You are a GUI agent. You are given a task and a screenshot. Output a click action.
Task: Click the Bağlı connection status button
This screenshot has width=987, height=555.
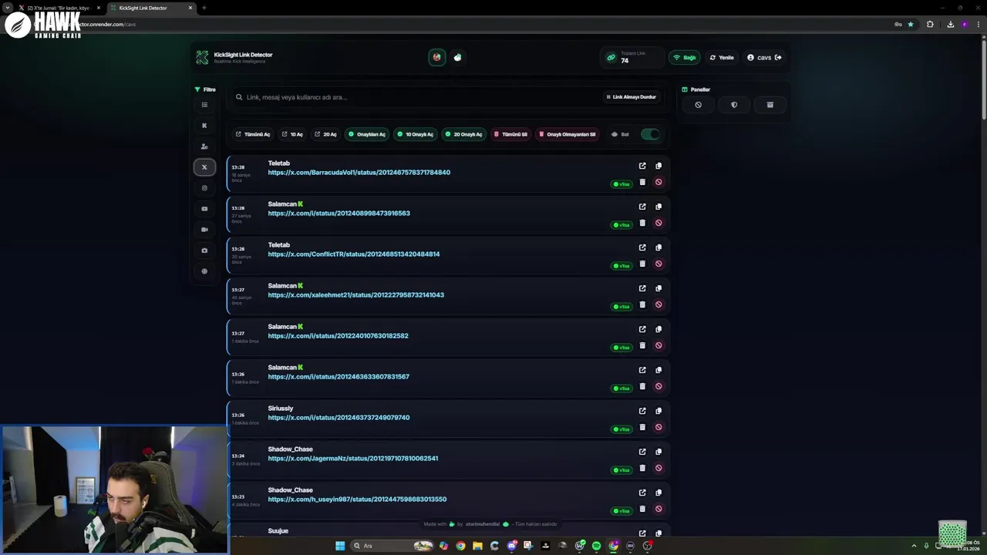(x=684, y=58)
